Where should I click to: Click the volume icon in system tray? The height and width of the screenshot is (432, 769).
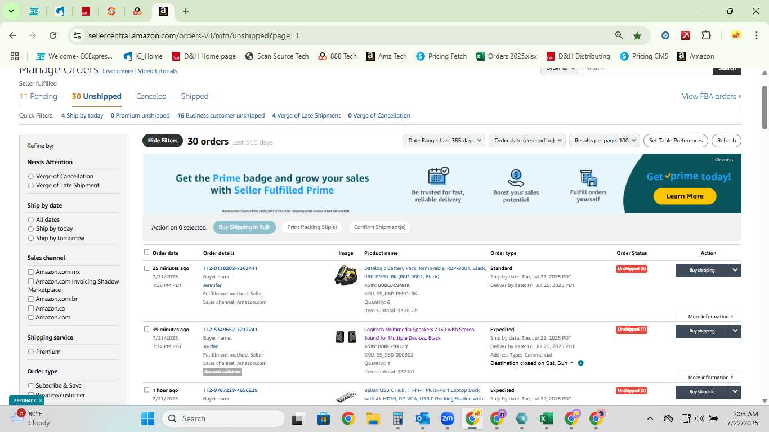[700, 418]
